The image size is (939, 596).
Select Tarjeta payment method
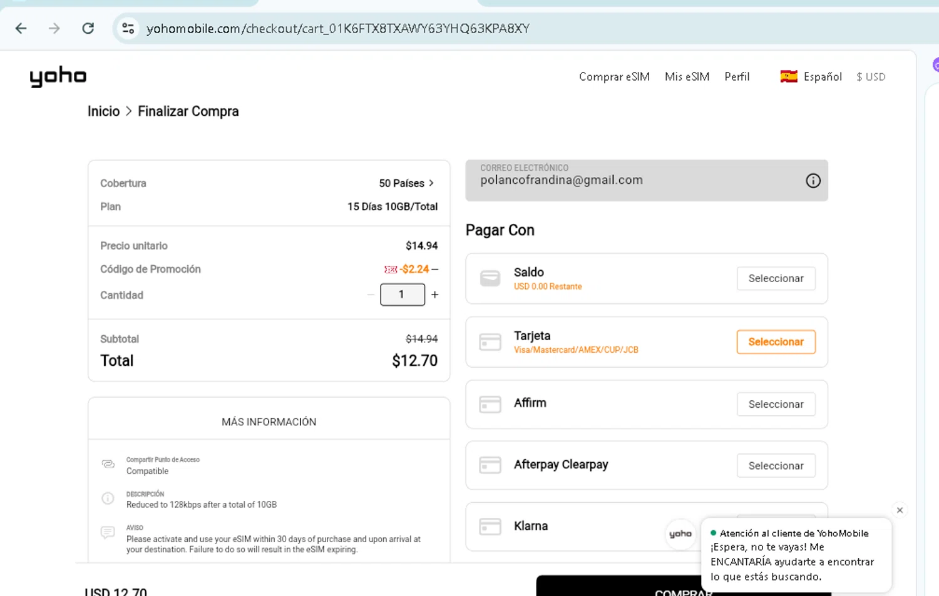(x=776, y=341)
